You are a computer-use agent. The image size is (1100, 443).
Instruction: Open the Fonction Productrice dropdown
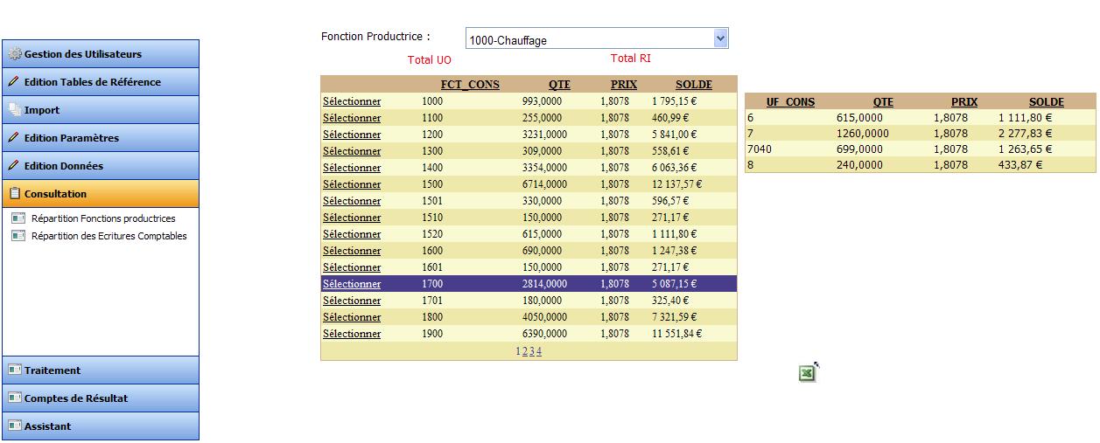[720, 38]
